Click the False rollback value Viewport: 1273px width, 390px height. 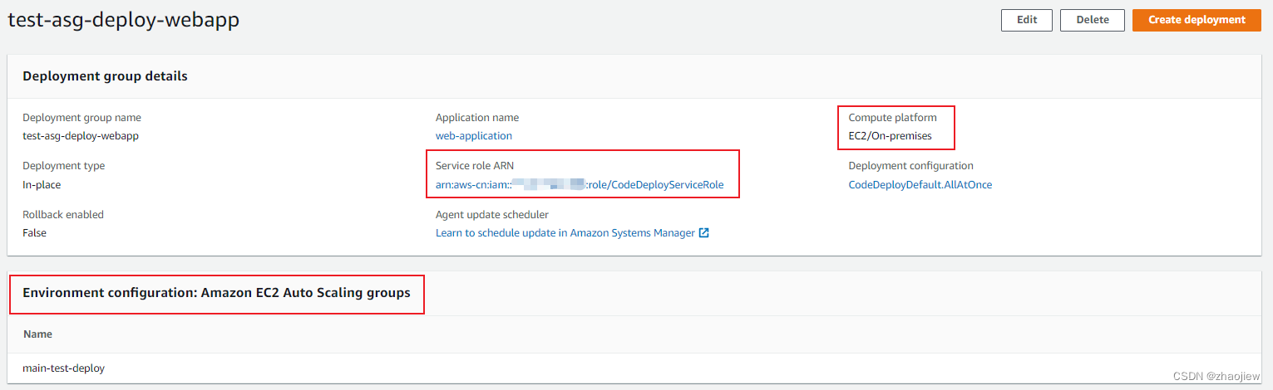pos(34,233)
